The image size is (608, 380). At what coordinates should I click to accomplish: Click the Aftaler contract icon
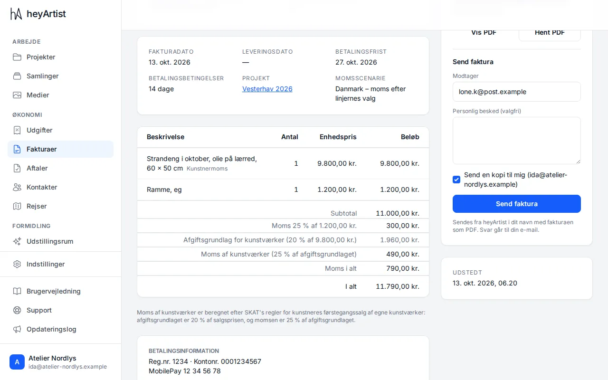click(17, 168)
